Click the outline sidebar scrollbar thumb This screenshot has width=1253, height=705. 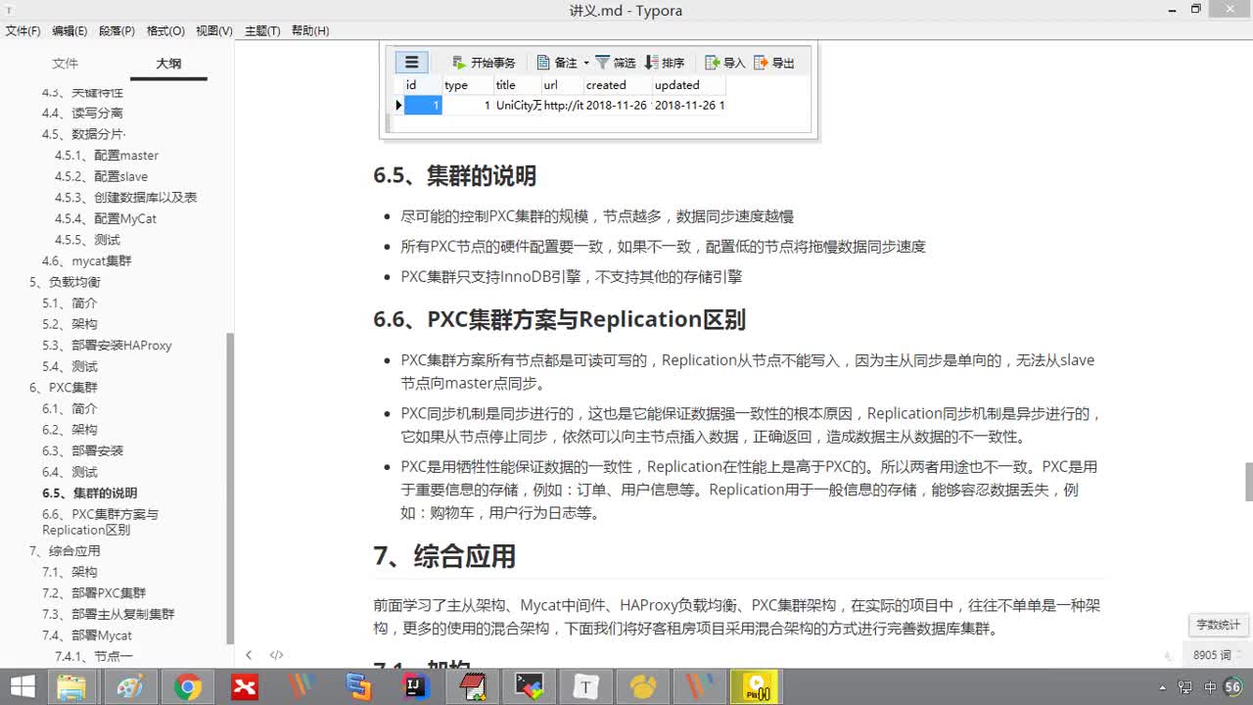pyautogui.click(x=230, y=488)
